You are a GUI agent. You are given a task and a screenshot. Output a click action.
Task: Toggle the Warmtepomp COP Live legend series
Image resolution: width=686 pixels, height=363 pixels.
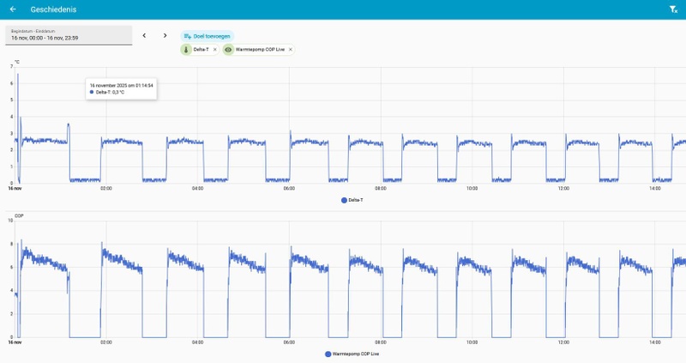pyautogui.click(x=352, y=354)
